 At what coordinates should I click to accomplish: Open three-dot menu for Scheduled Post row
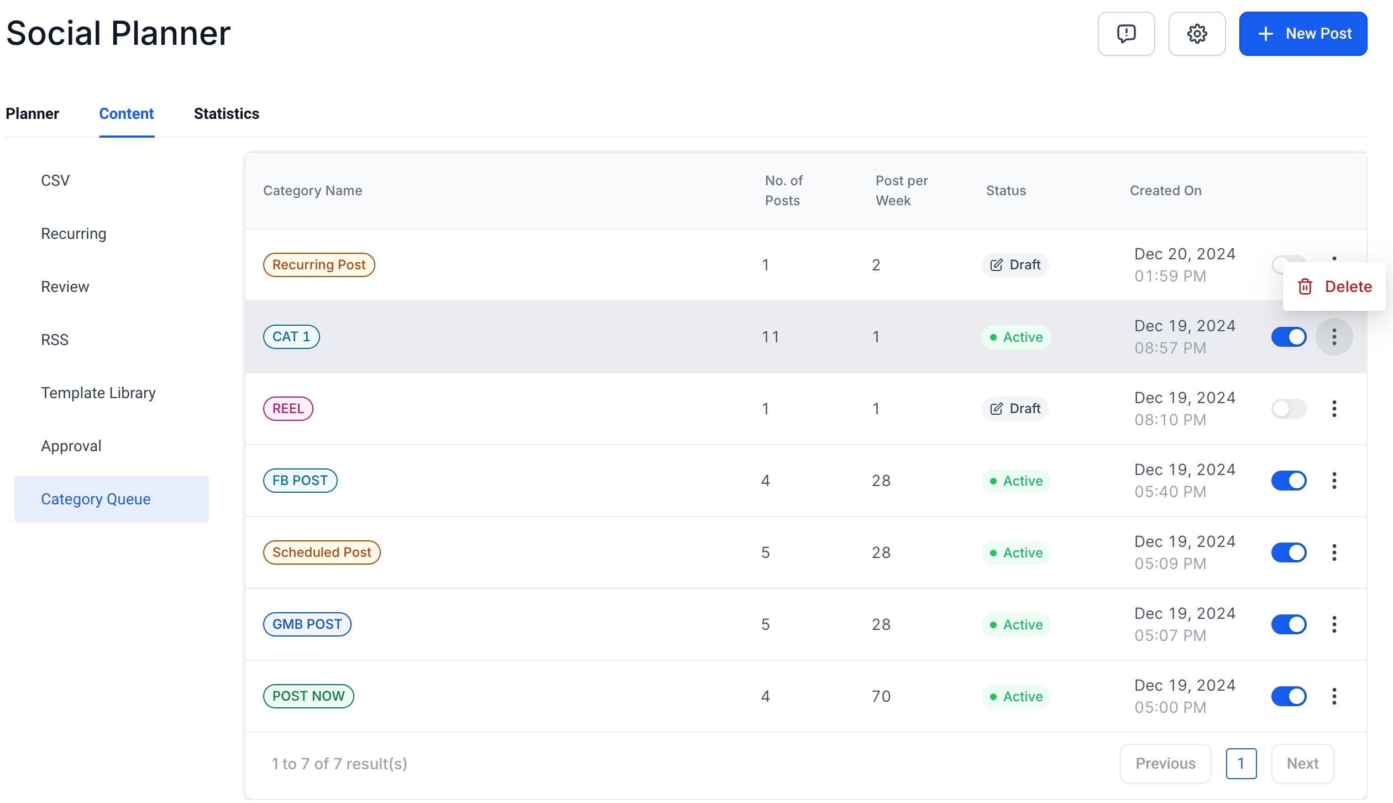(x=1333, y=552)
